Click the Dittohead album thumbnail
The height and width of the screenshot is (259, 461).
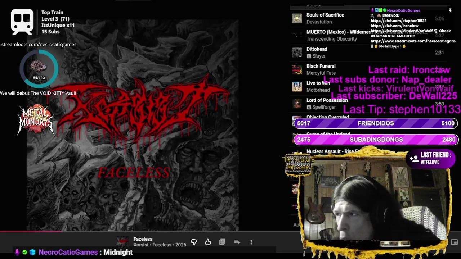click(x=297, y=53)
